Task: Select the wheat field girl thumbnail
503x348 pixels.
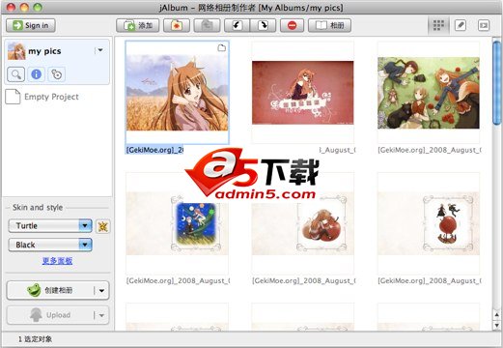Action: pyautogui.click(x=177, y=93)
